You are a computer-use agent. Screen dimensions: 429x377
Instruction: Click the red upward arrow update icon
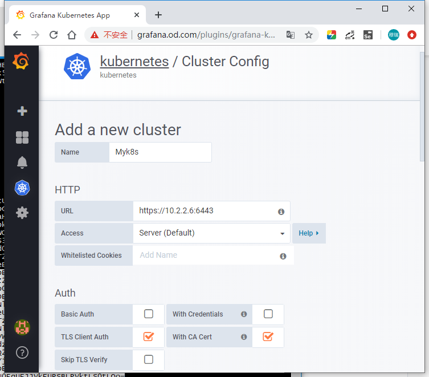point(412,35)
